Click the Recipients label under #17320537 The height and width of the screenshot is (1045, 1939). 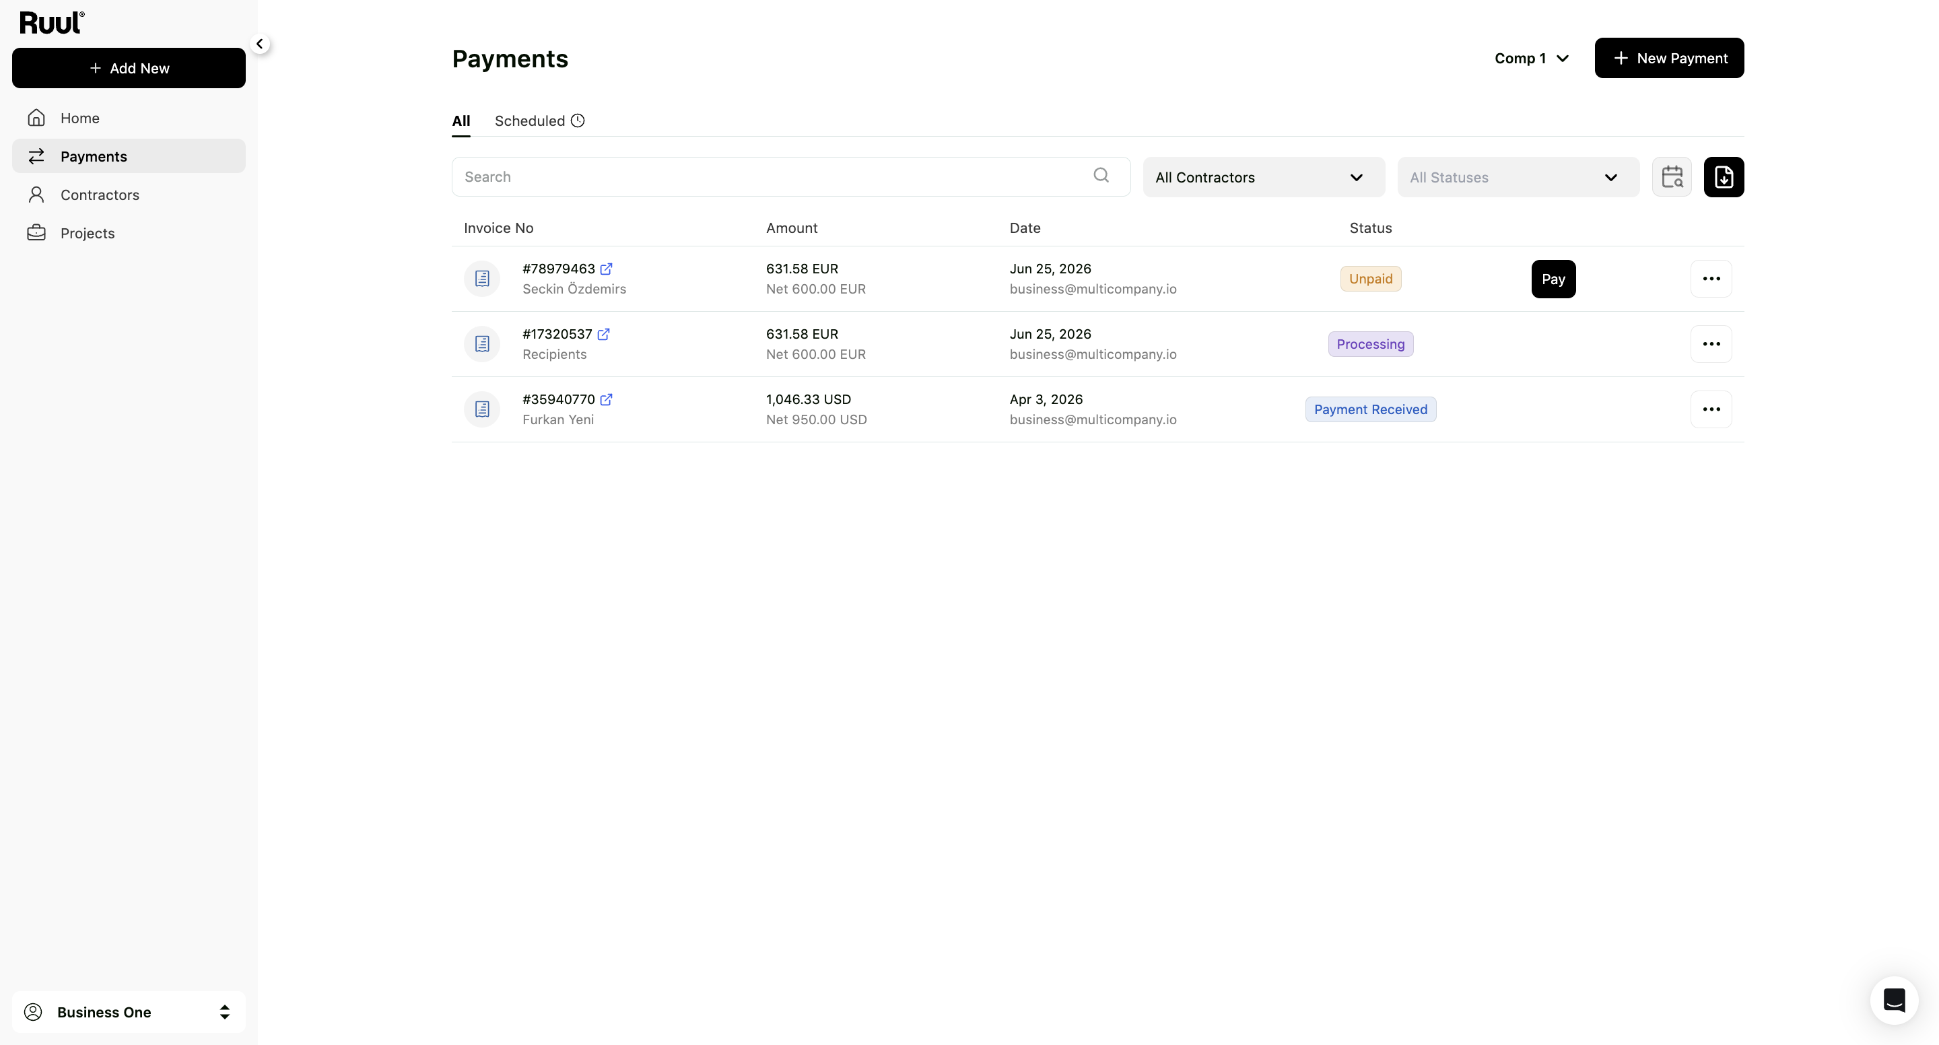pos(555,355)
